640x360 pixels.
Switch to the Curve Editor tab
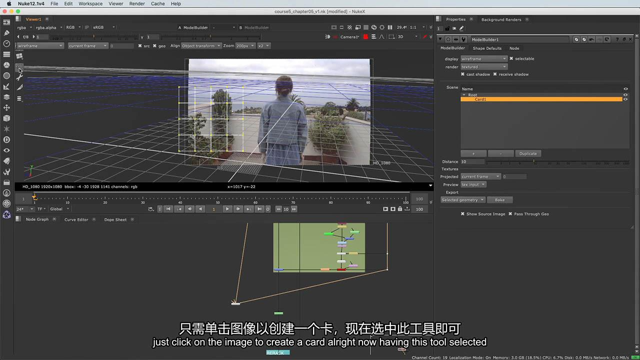pyautogui.click(x=76, y=219)
